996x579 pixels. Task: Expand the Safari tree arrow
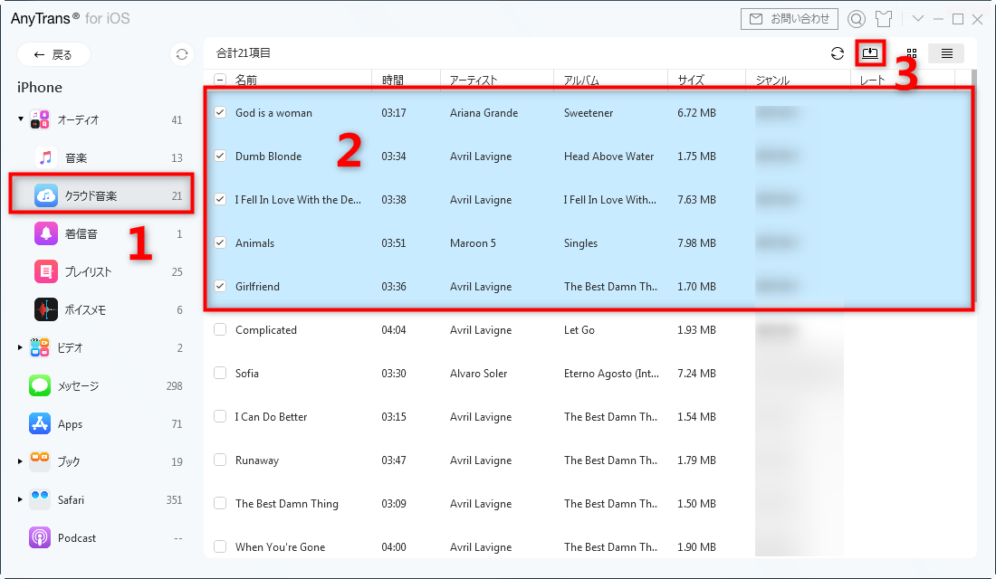point(20,499)
